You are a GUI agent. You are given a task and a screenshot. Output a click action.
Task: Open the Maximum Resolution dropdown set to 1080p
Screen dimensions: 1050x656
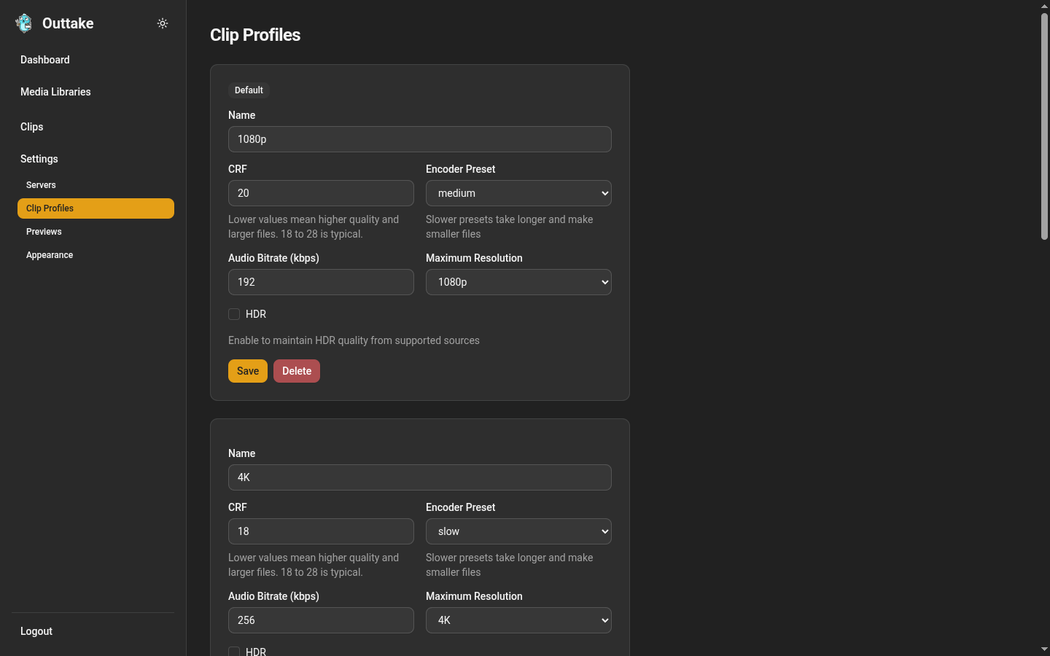(x=518, y=282)
